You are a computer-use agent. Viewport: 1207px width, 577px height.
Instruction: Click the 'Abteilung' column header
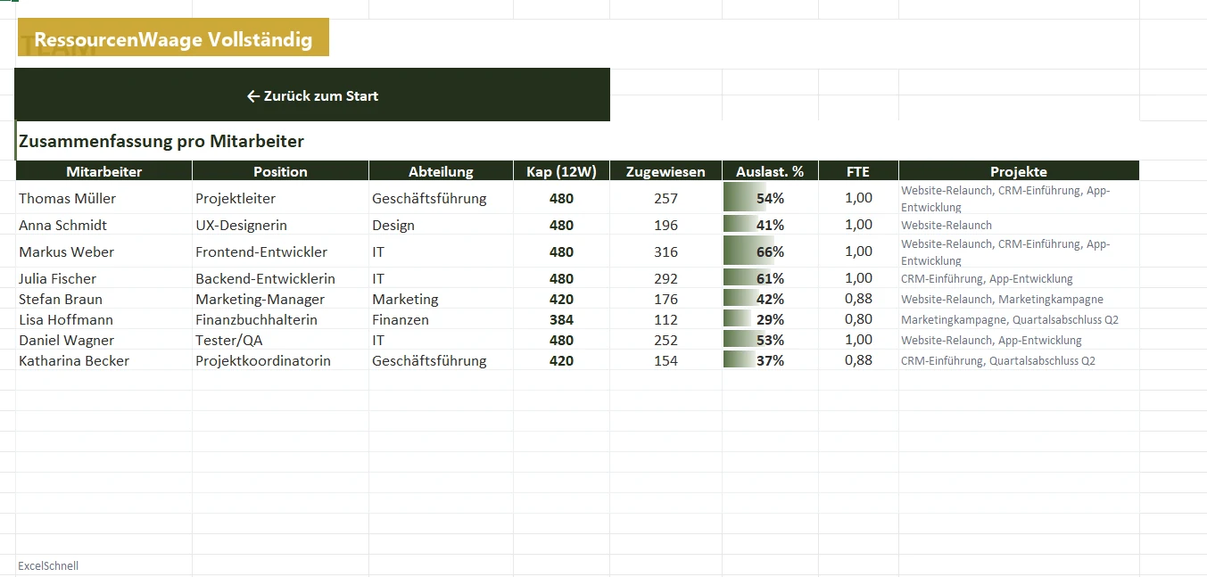point(442,171)
